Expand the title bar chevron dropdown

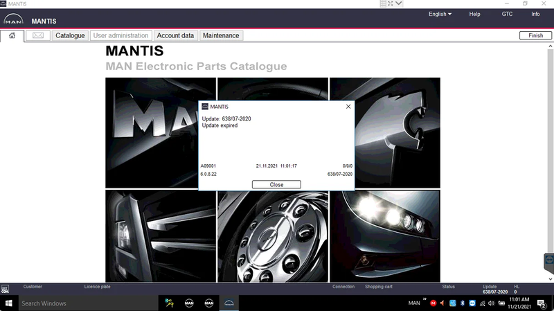(399, 3)
